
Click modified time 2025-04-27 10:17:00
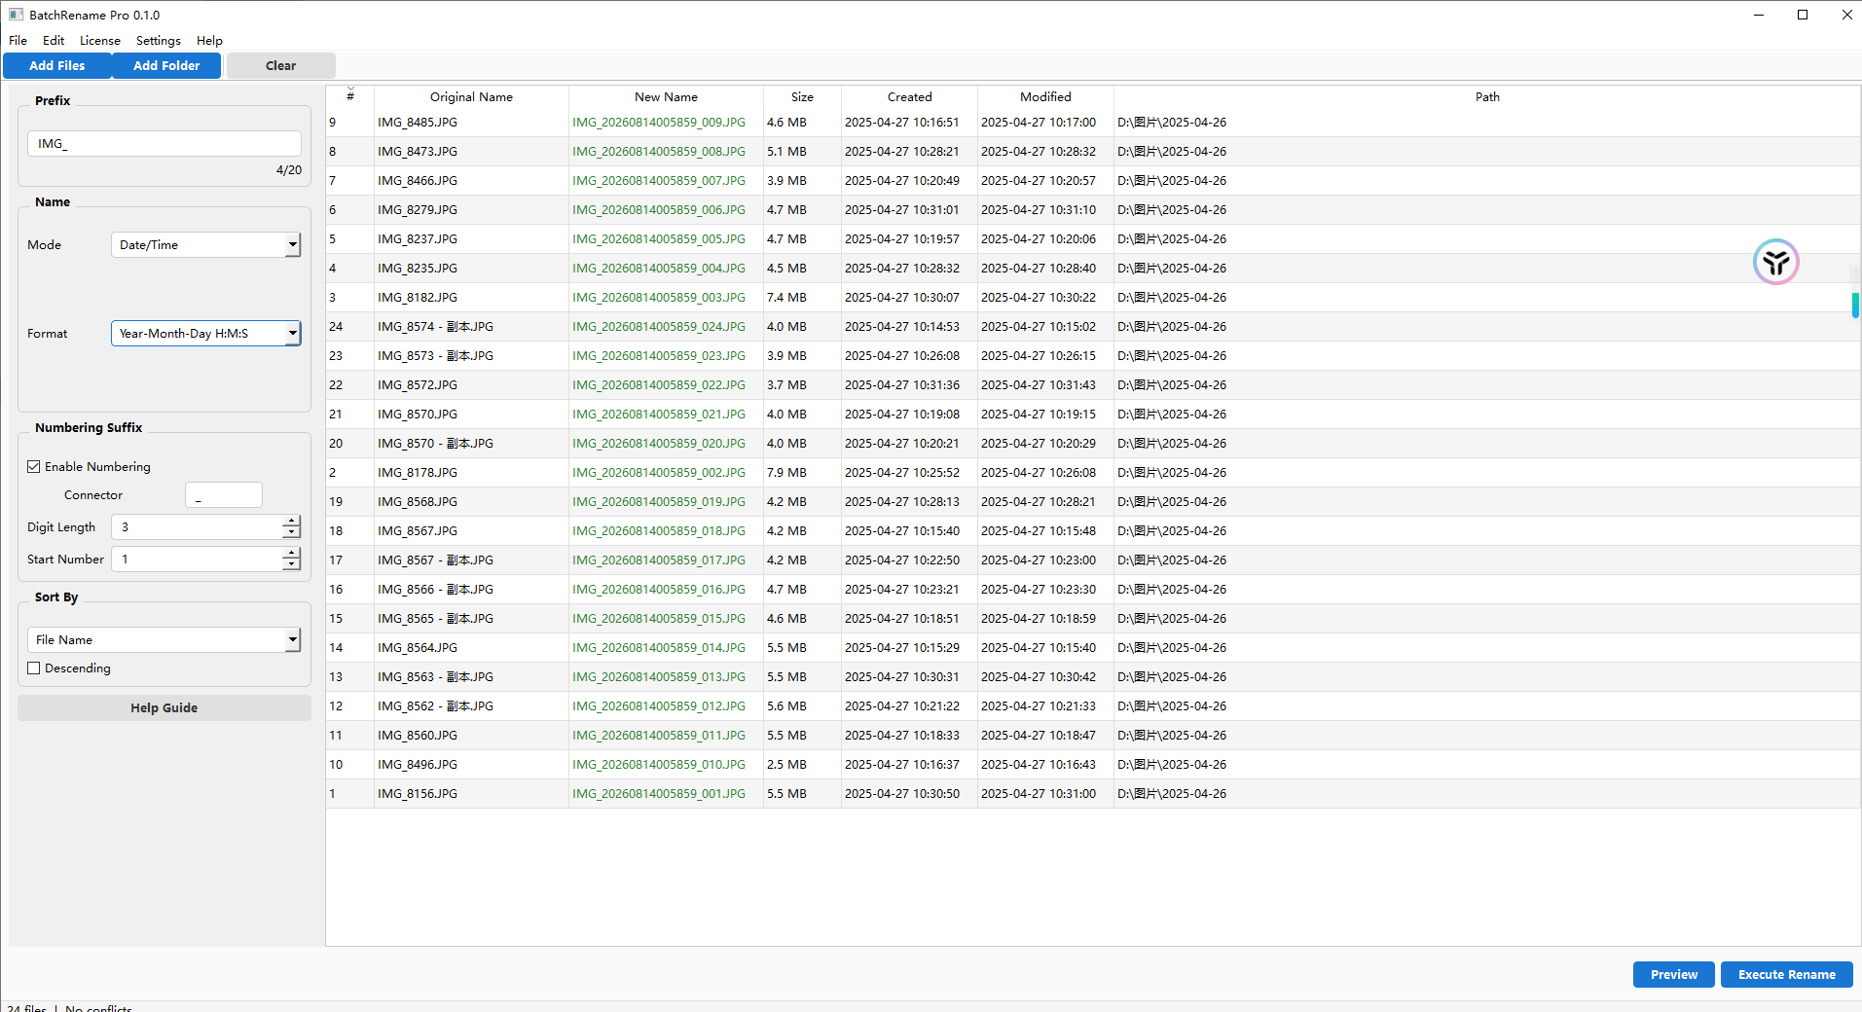pyautogui.click(x=1039, y=123)
